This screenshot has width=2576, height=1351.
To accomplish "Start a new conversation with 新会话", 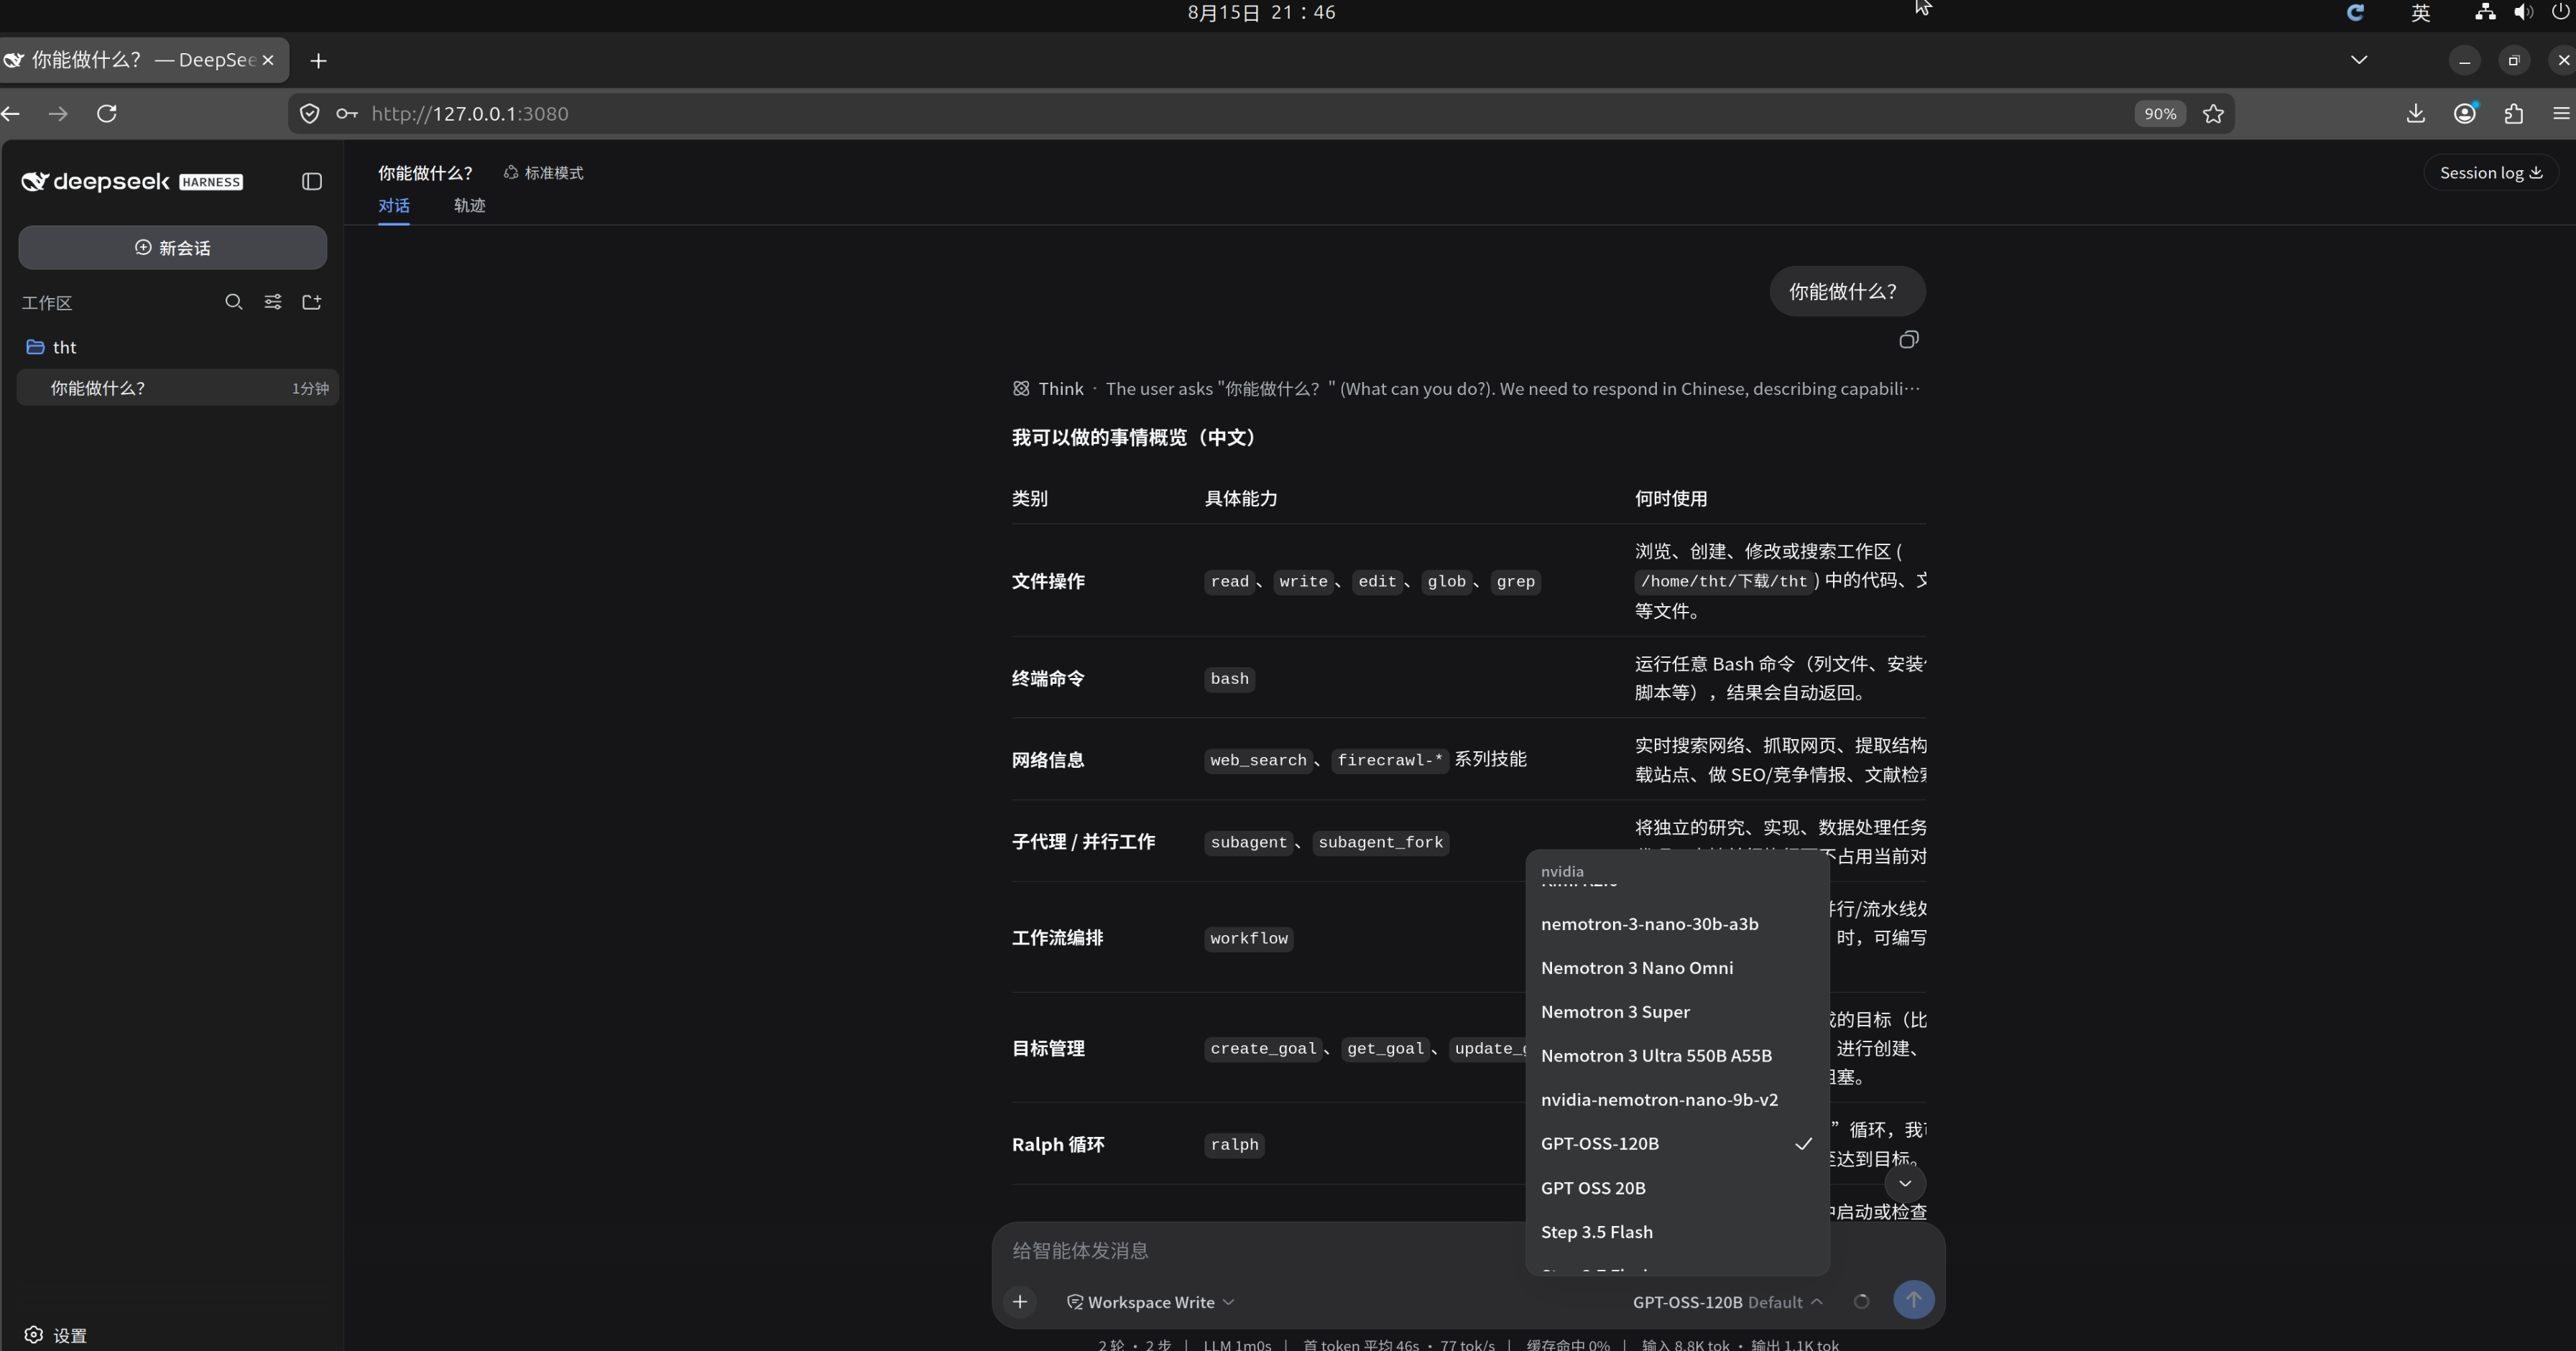I will pyautogui.click(x=173, y=248).
